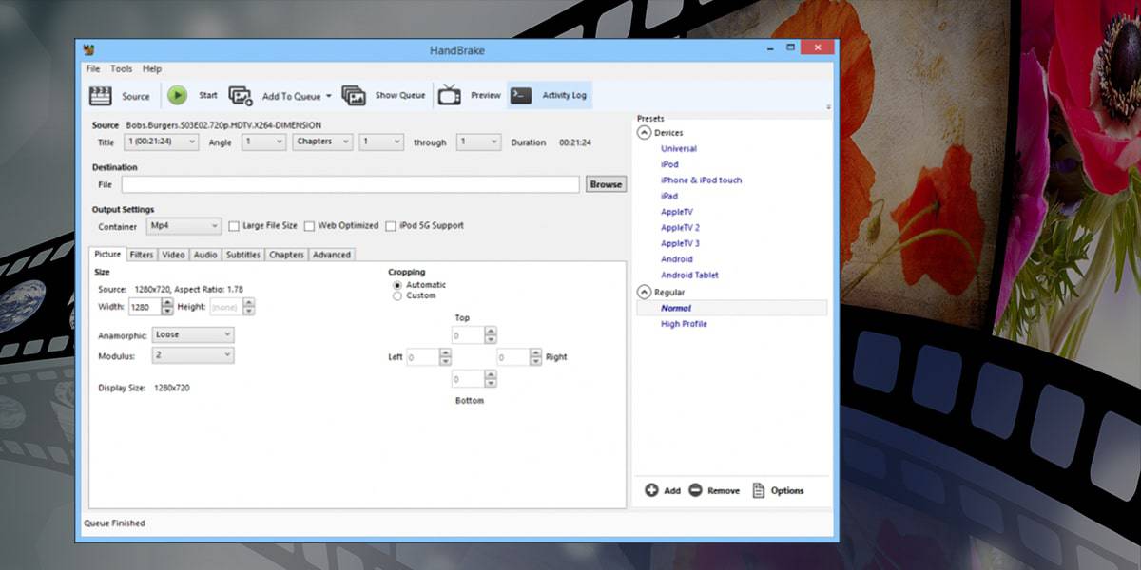This screenshot has width=1141, height=570.
Task: Select the iPhone & iPod touch preset
Action: tap(702, 180)
